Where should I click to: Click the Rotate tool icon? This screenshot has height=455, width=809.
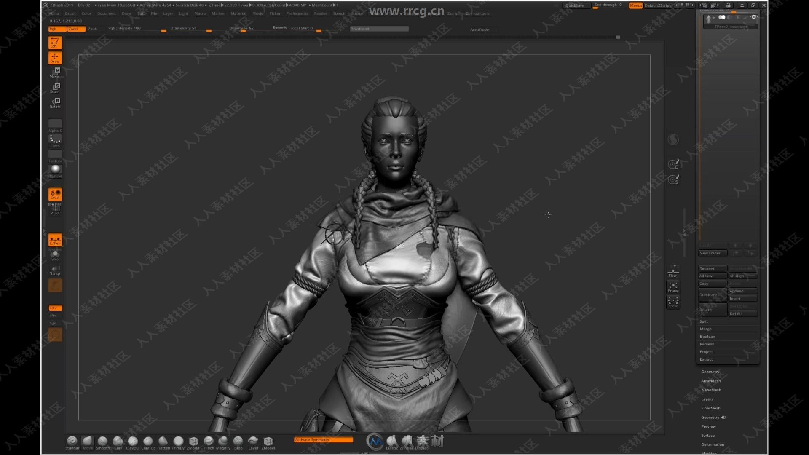tap(56, 102)
